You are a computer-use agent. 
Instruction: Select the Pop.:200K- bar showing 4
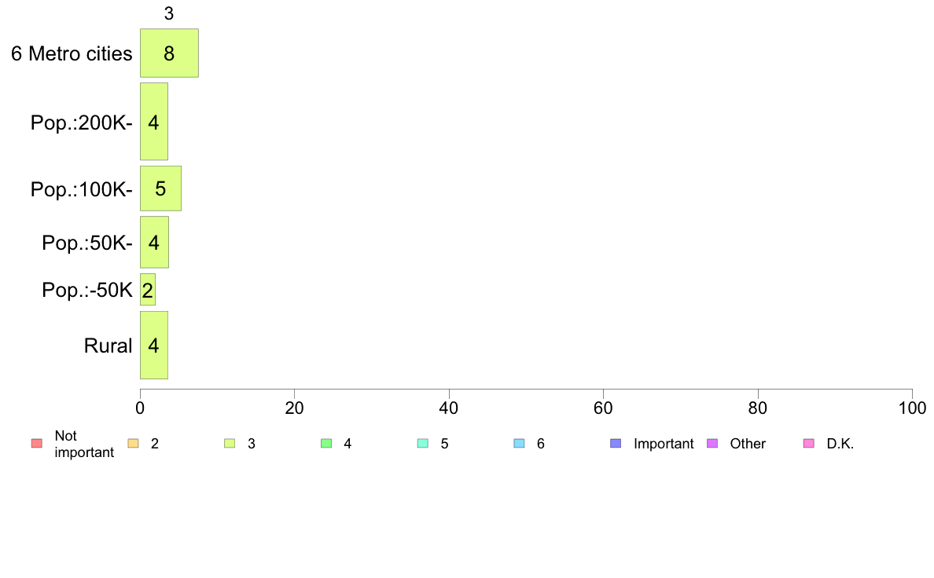(153, 122)
